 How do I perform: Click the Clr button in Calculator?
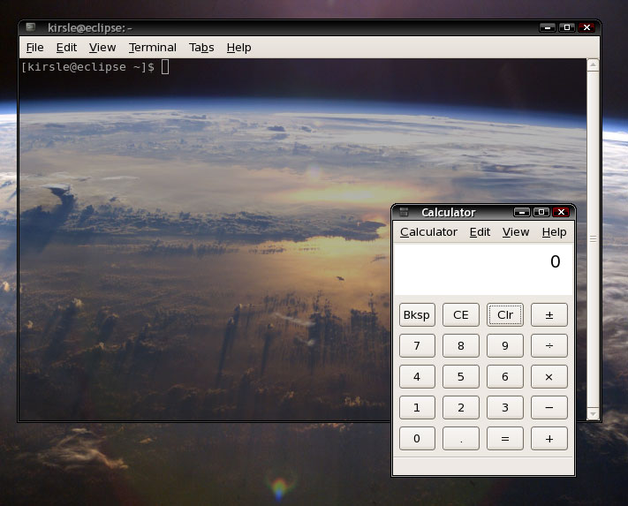coord(505,315)
